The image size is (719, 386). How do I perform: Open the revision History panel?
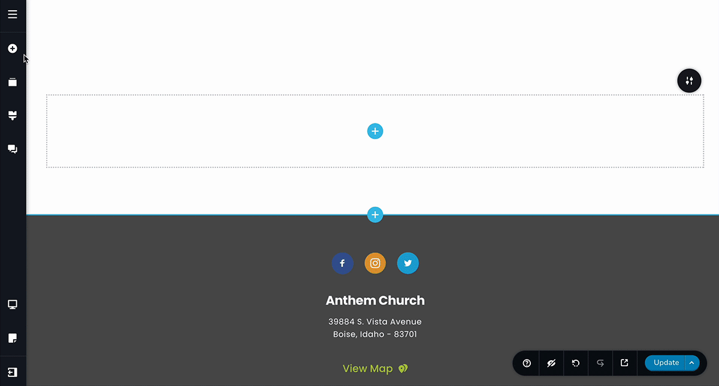pos(576,363)
